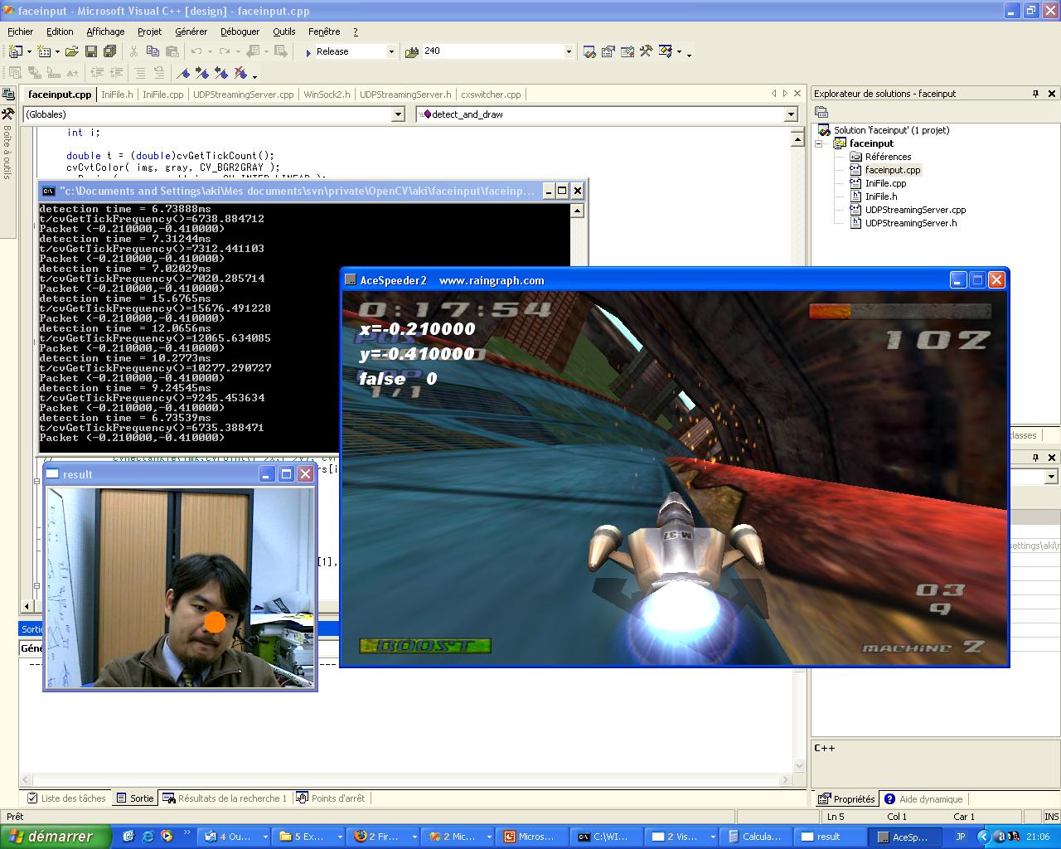
Task: Open the (Globales) scope dropdown
Action: click(398, 114)
